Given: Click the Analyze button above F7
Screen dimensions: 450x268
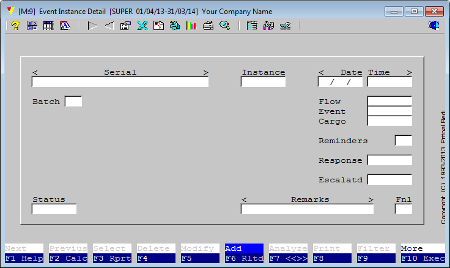Looking at the screenshot, I should click(288, 248).
